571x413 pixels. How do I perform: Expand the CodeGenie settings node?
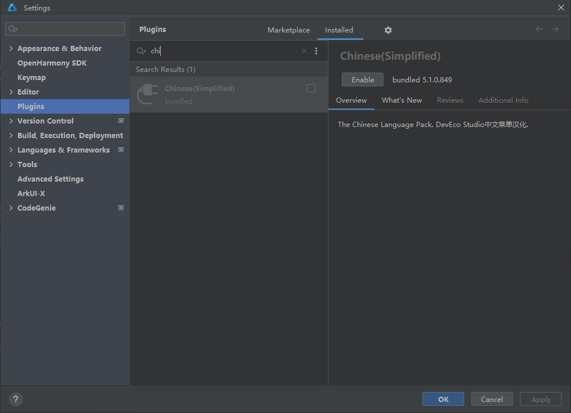[x=11, y=208]
